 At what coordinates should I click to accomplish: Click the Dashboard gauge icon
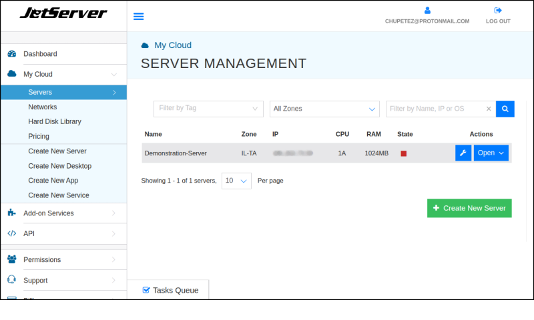point(12,54)
